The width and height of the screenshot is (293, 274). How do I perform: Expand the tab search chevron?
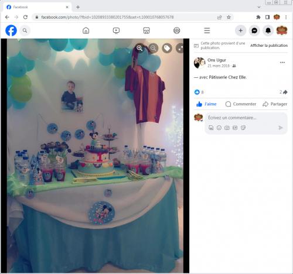coord(259,7)
